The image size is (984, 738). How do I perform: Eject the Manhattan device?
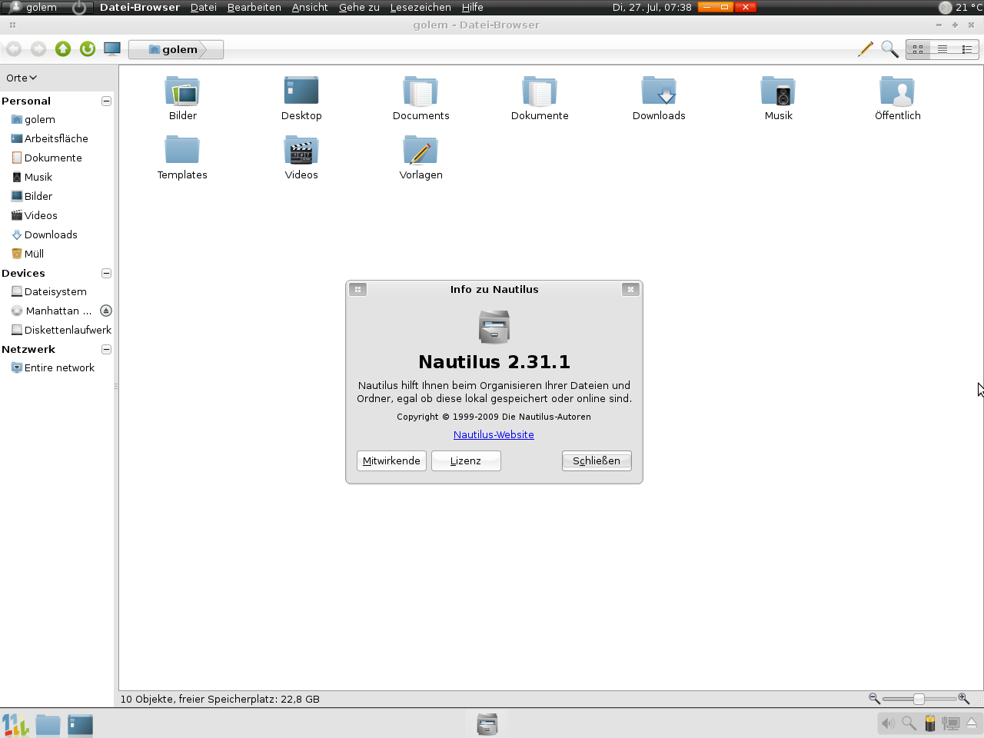tap(105, 311)
